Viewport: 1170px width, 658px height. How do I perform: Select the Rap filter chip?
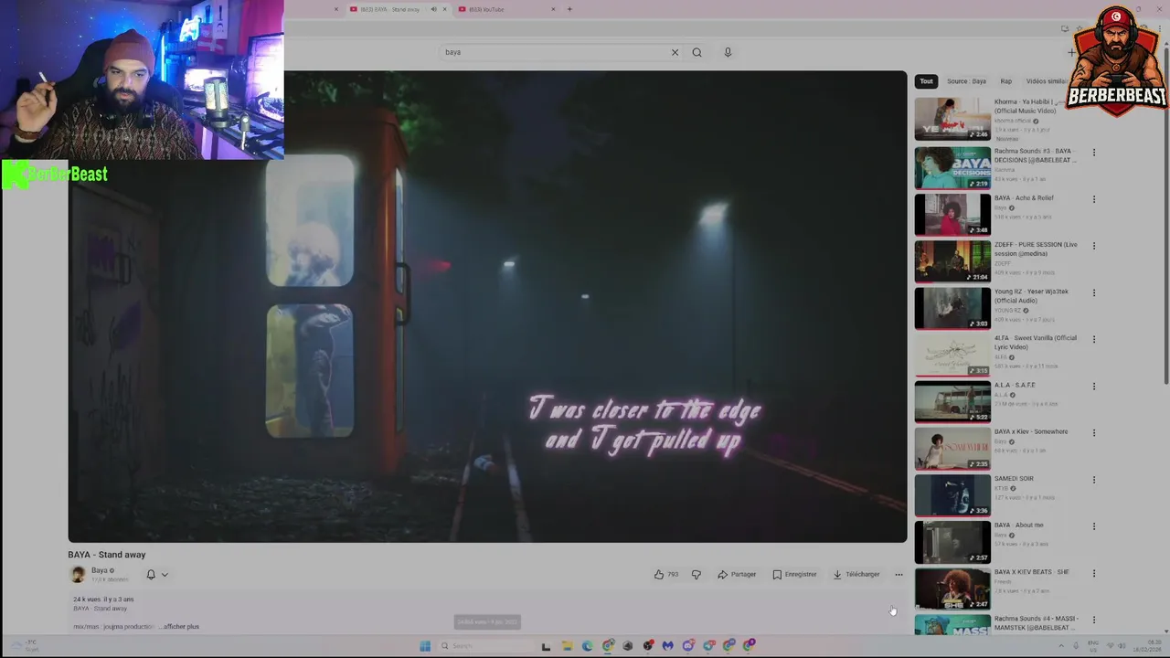coord(1005,81)
